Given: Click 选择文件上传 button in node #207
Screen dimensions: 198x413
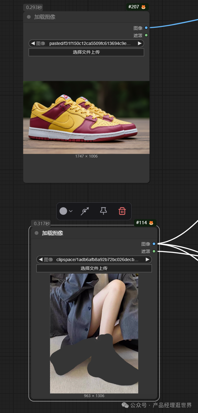Looking at the screenshot, I should [86, 52].
